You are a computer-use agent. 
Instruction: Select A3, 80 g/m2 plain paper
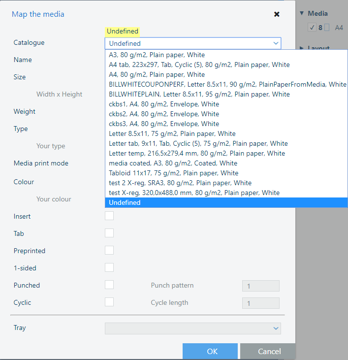click(x=157, y=55)
